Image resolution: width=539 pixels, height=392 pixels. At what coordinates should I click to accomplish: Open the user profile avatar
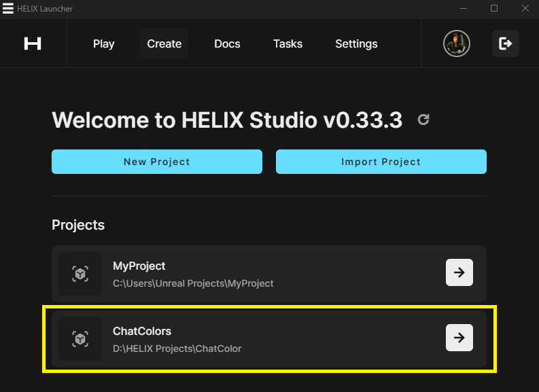(457, 43)
